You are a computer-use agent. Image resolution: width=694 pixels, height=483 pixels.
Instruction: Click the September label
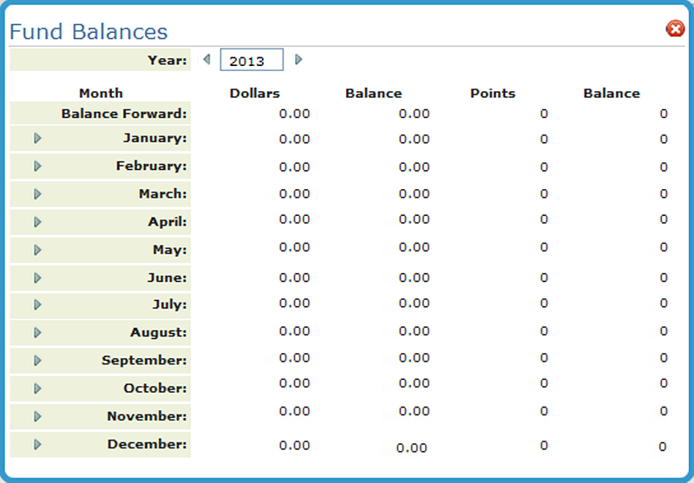[x=144, y=360]
